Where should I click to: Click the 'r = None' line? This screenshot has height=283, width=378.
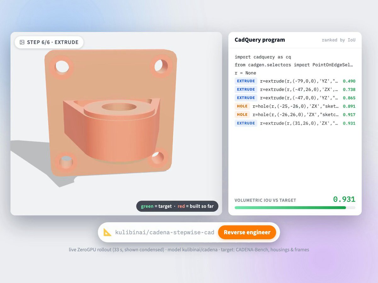[245, 73]
